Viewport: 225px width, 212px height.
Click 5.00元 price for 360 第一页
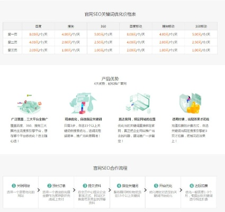coord(99,34)
